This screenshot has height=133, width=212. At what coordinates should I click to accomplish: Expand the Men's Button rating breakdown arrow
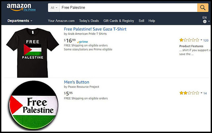tap(201, 93)
